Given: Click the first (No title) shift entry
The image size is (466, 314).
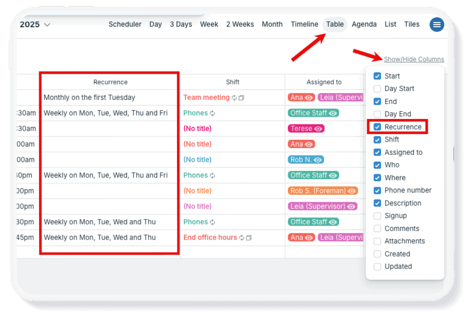Looking at the screenshot, I should click(x=198, y=128).
